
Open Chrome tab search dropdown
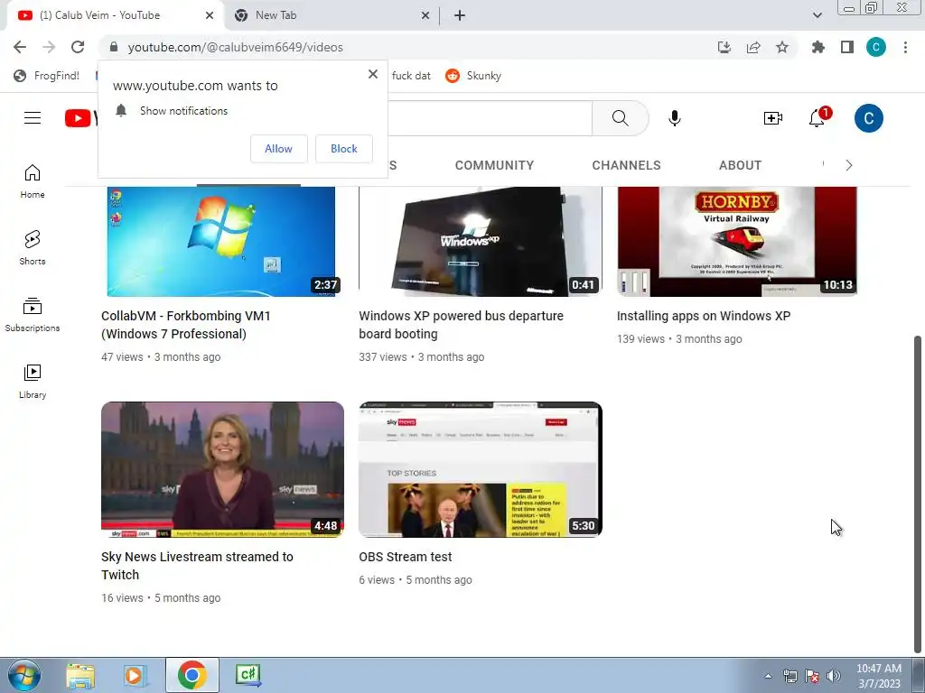tap(817, 15)
